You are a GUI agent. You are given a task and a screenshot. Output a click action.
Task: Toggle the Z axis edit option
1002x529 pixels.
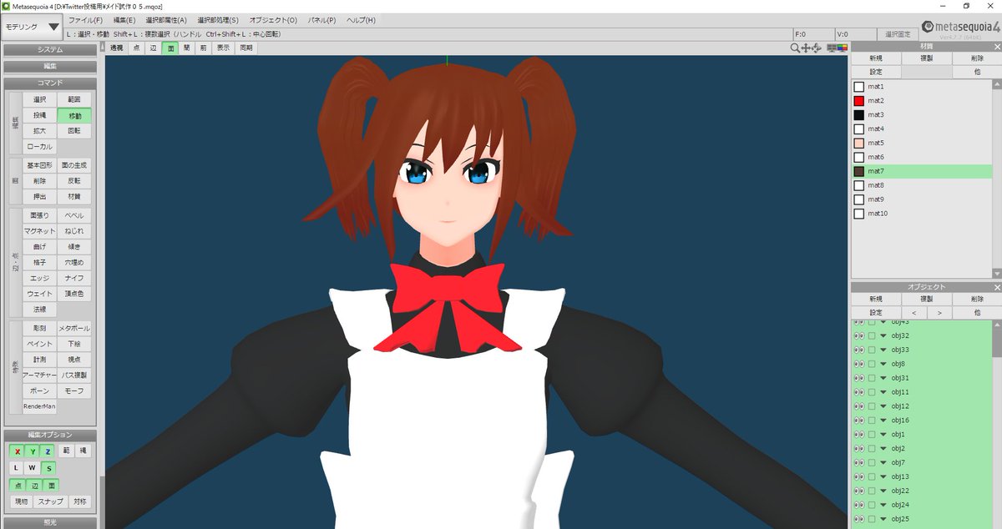tap(48, 451)
